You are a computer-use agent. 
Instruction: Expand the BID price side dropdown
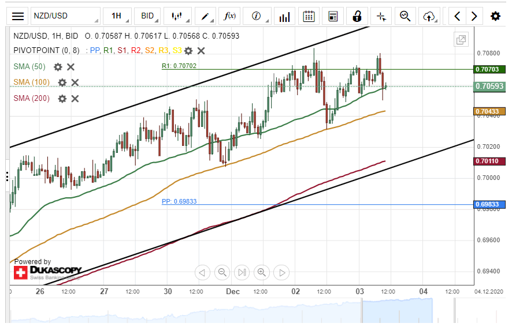click(x=149, y=16)
